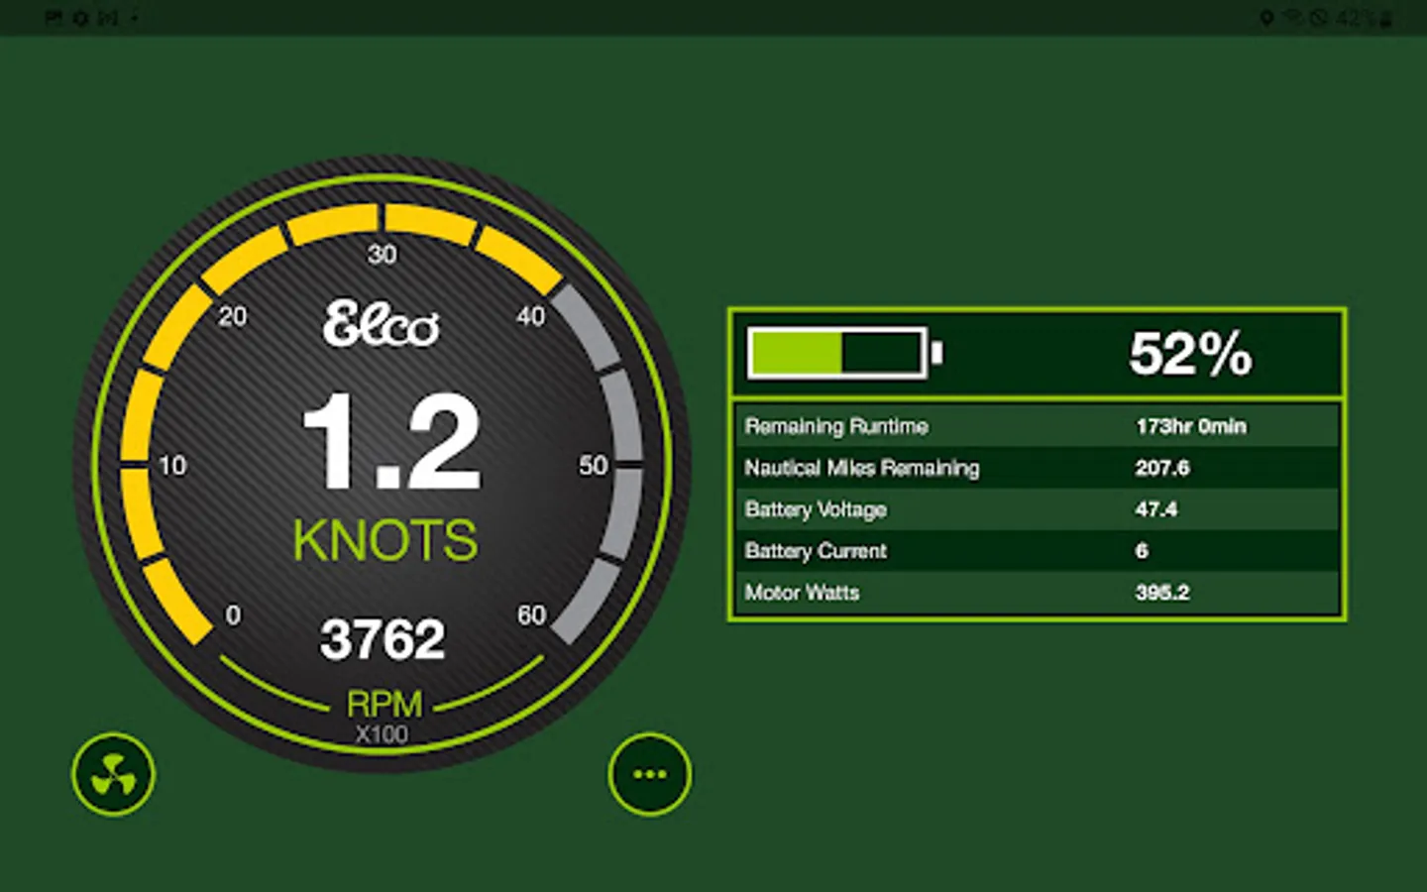Click the 20 mark on the gauge
The width and height of the screenshot is (1427, 892).
[x=233, y=317]
